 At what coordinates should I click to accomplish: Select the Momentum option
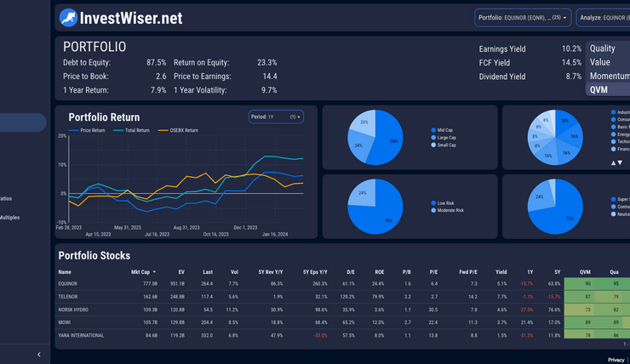pyautogui.click(x=609, y=76)
